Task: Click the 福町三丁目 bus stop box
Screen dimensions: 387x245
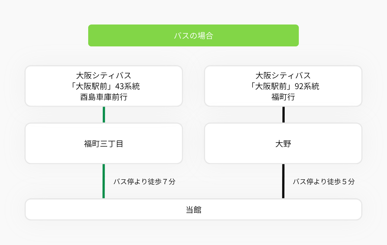Action: point(104,143)
